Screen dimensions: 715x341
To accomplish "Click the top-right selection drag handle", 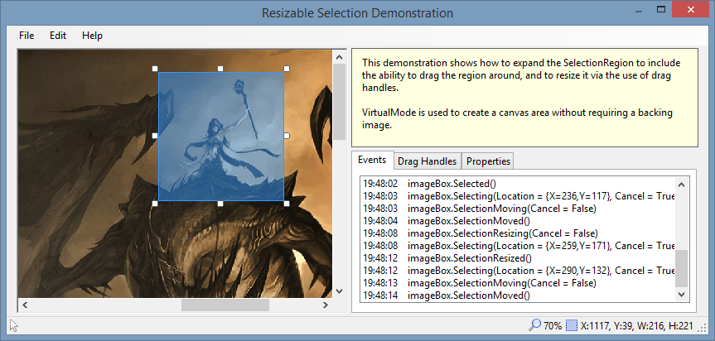I will pos(287,69).
